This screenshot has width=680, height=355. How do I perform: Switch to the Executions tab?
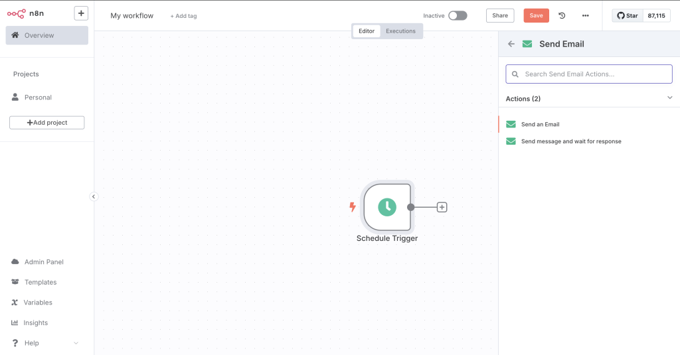(400, 31)
